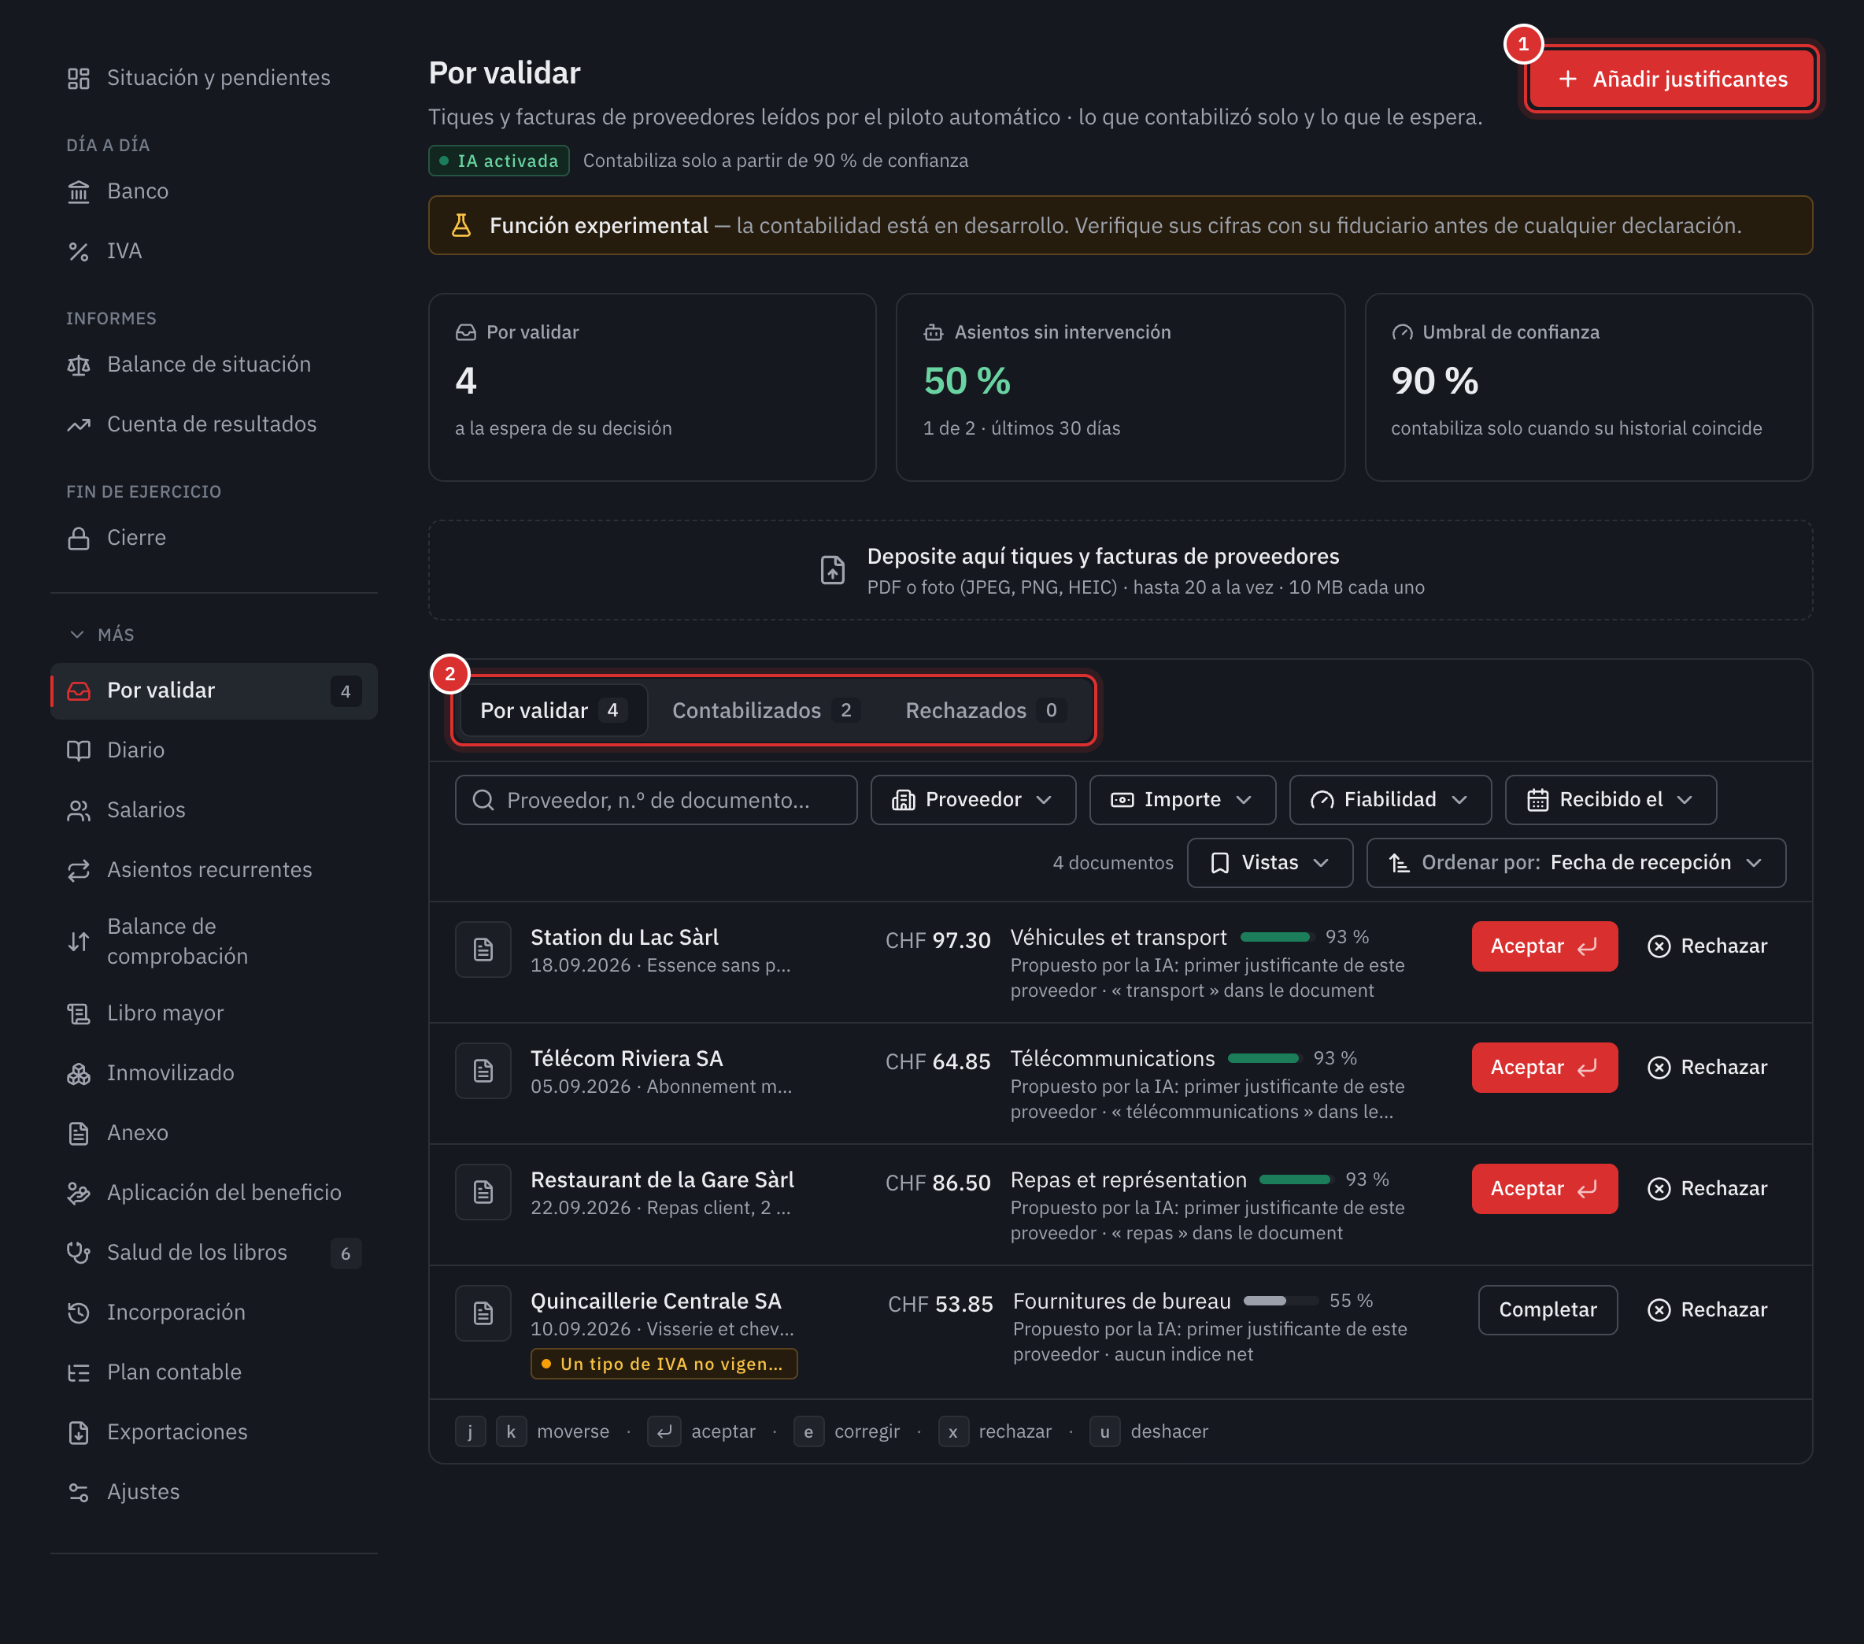Image resolution: width=1864 pixels, height=1644 pixels.
Task: Open Station du Lac Sàrl document icon
Action: click(x=483, y=950)
